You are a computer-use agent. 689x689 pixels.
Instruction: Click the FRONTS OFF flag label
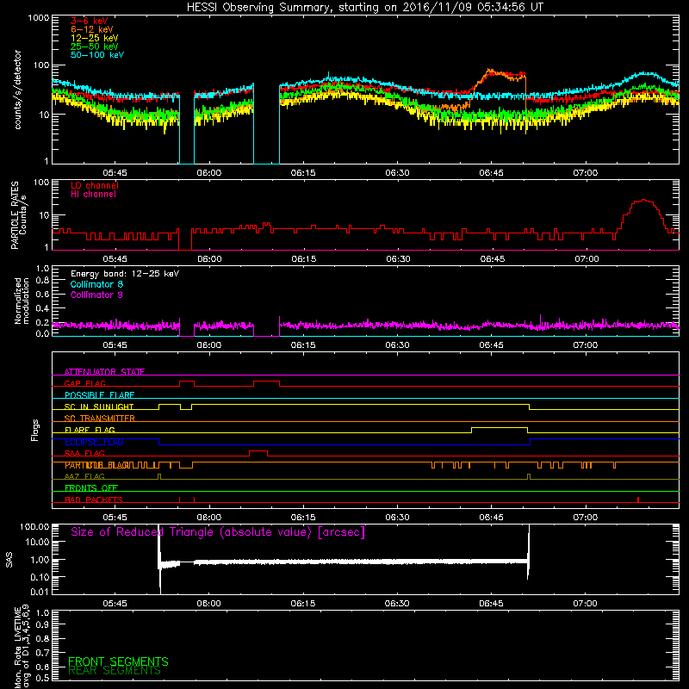point(91,487)
